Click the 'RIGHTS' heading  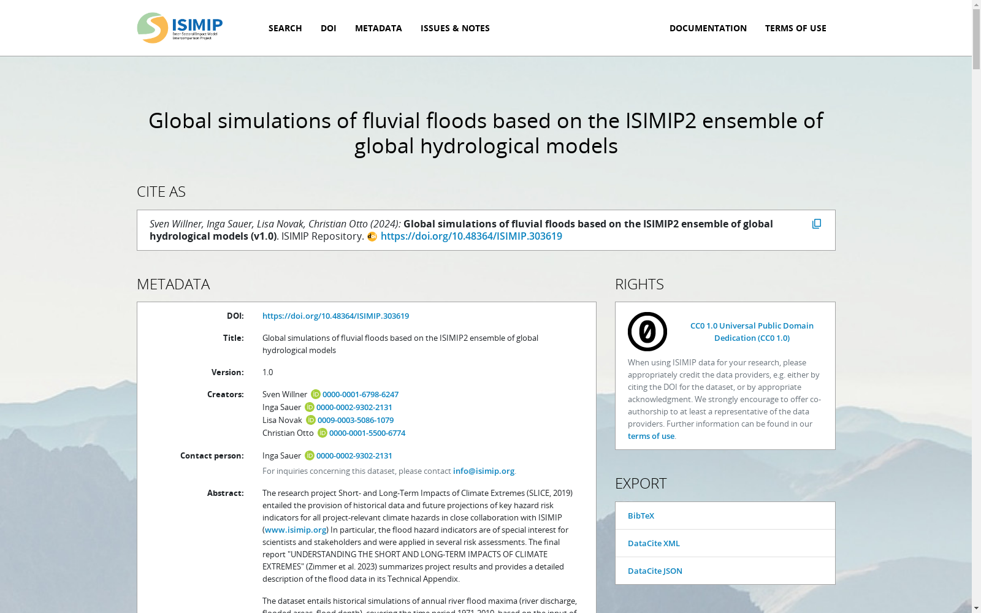pos(639,284)
